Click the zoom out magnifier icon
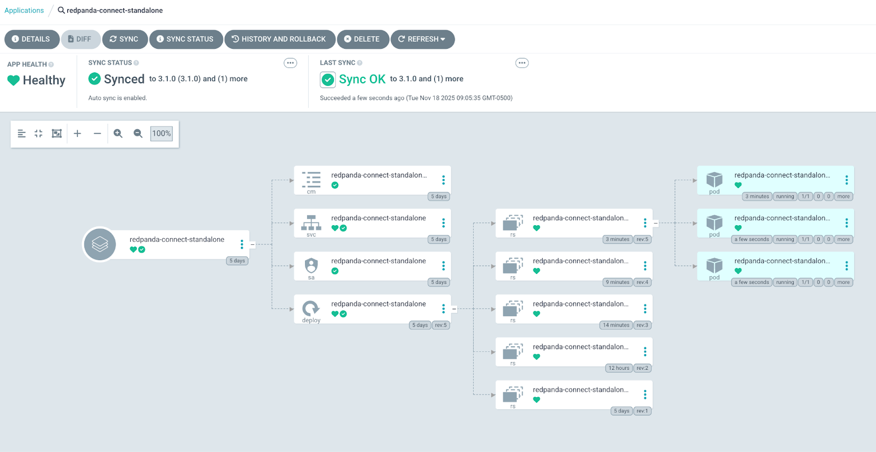 pyautogui.click(x=138, y=134)
